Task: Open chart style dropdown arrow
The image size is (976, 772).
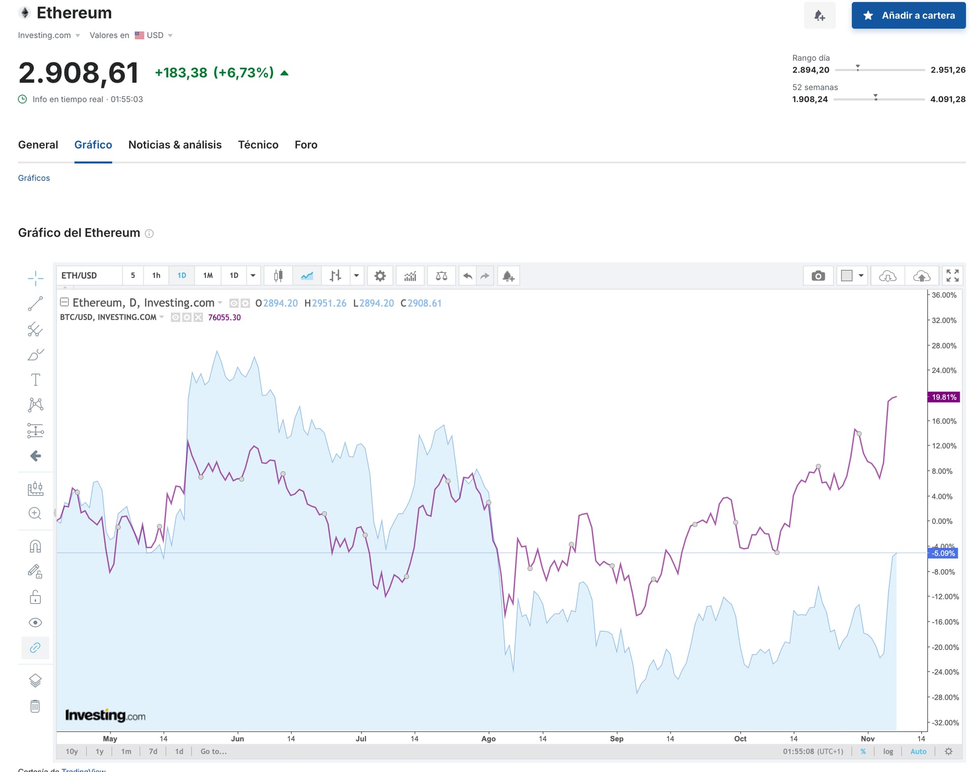Action: pyautogui.click(x=356, y=276)
